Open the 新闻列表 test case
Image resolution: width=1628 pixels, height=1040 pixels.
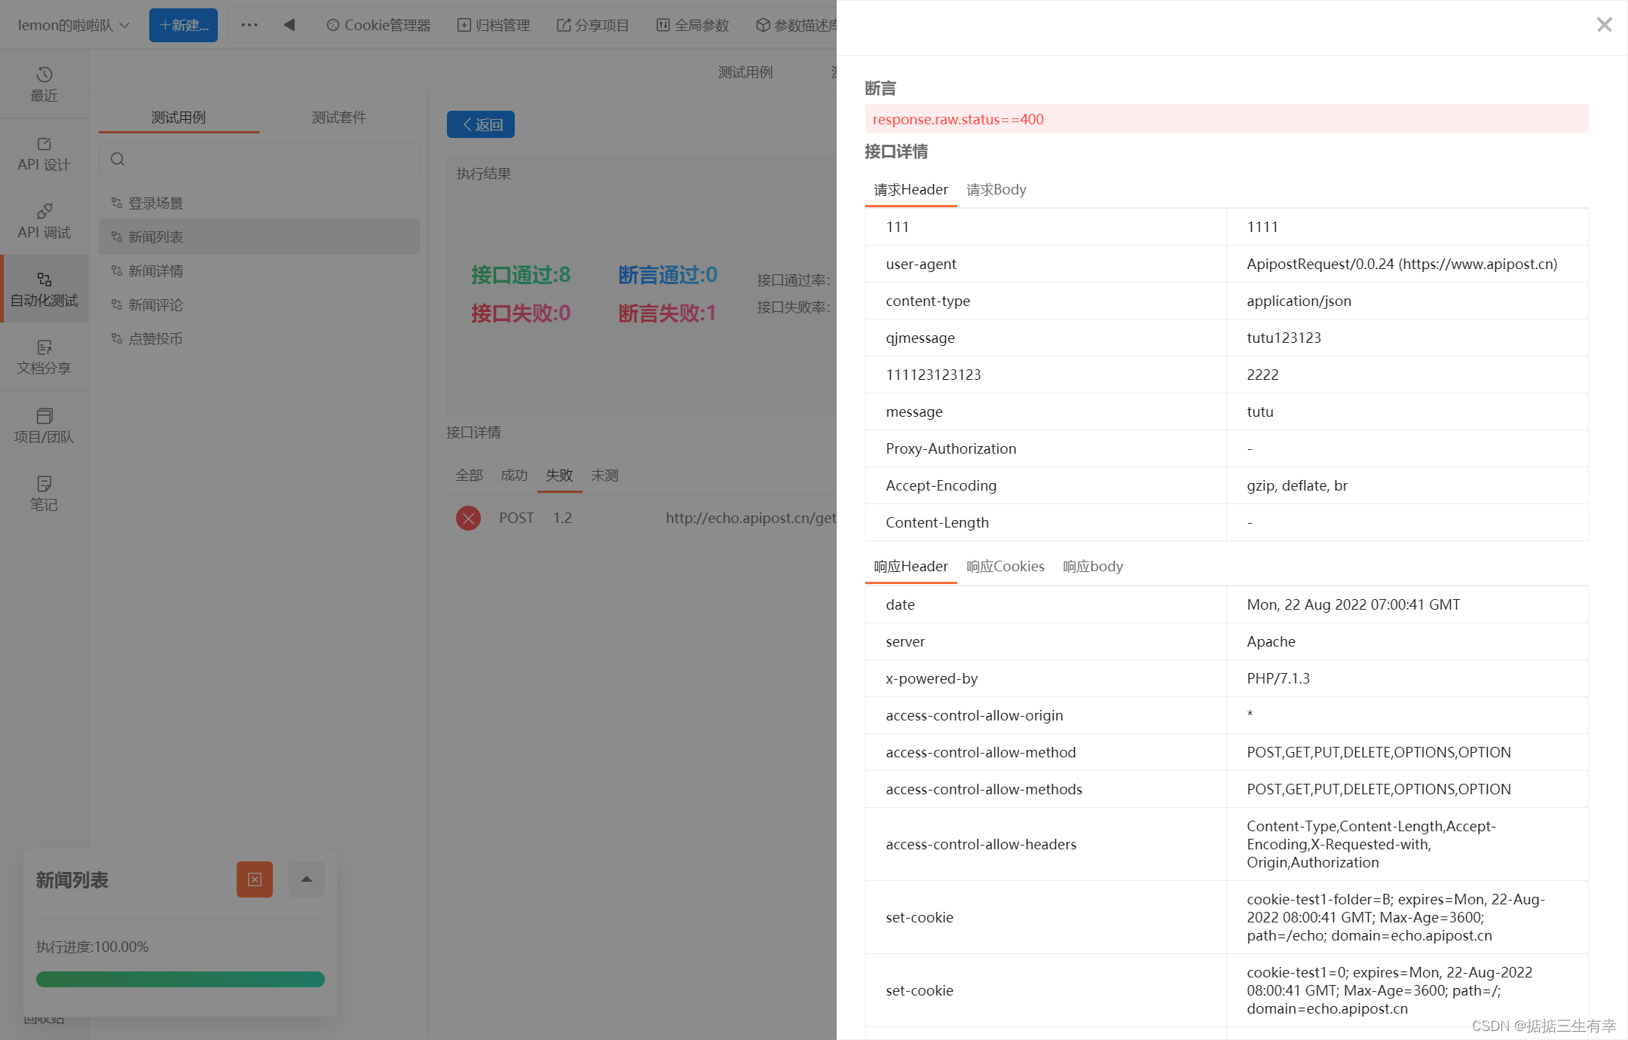coord(259,237)
